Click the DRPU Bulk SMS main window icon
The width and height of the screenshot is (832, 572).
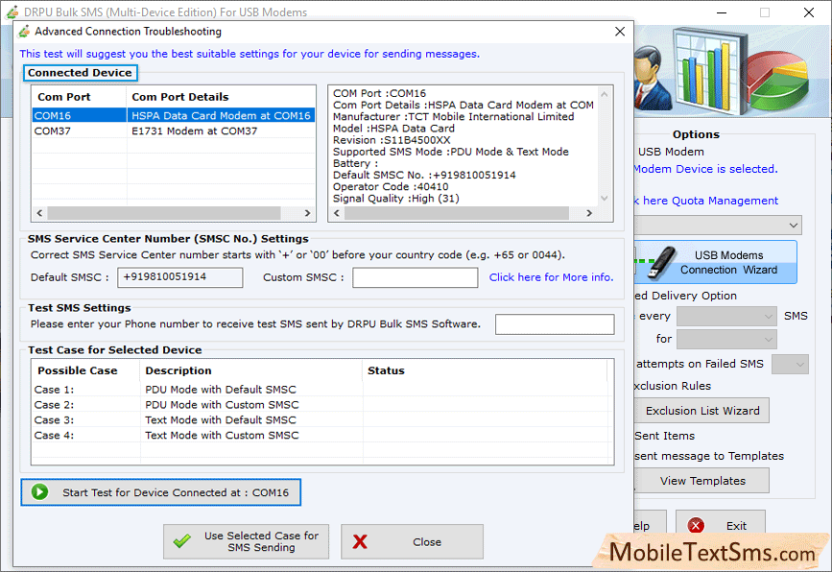point(12,12)
